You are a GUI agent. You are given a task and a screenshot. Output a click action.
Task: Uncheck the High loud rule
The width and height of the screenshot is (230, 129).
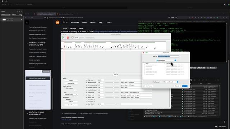coord(86,80)
